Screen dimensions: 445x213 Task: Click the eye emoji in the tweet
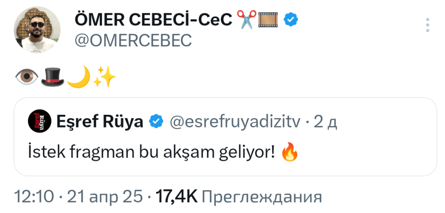(27, 77)
